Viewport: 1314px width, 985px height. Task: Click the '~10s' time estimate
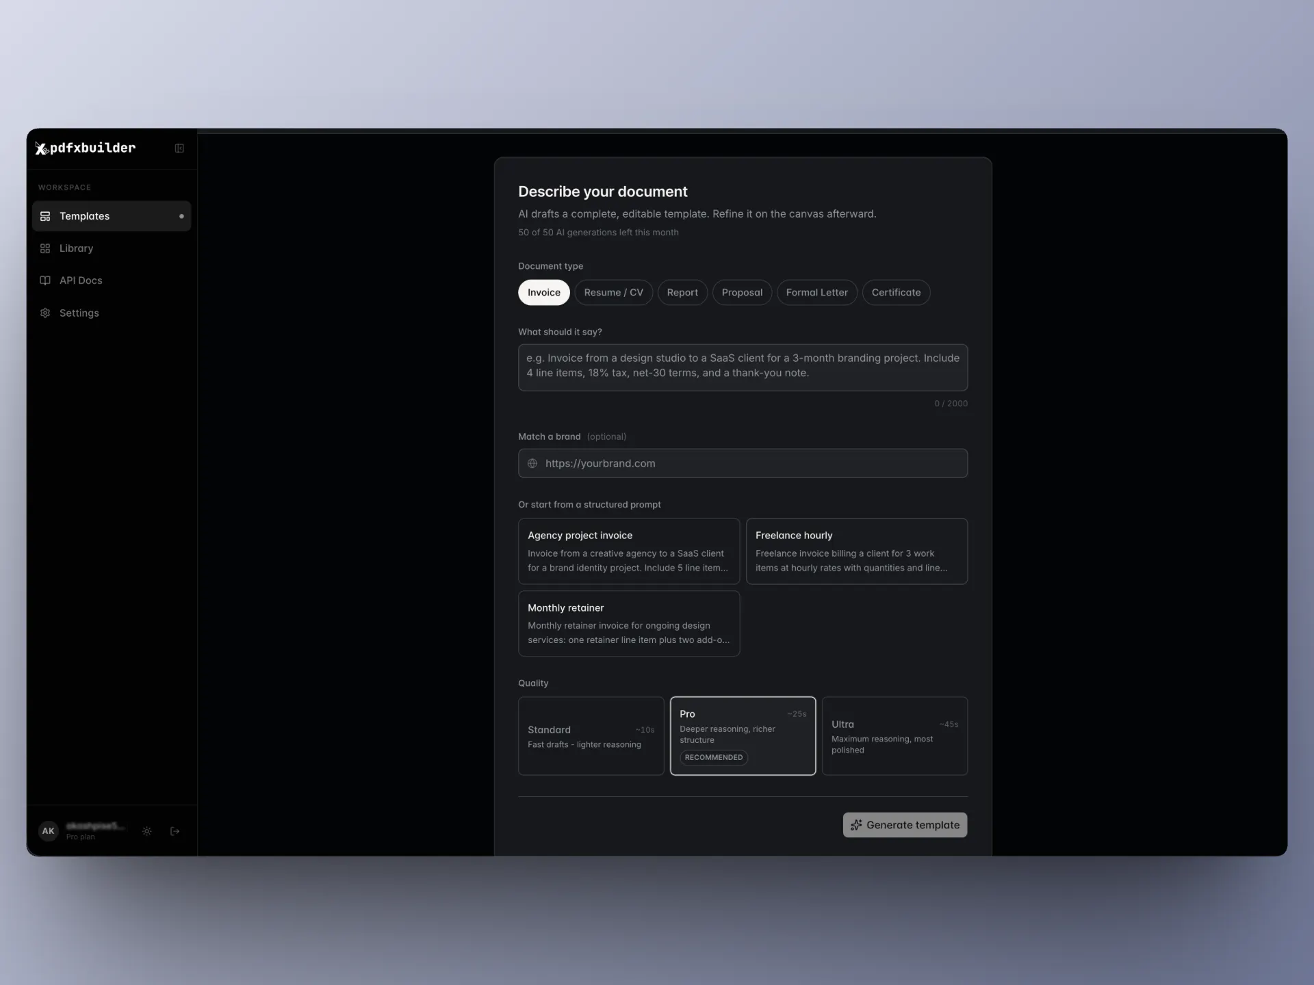[645, 730]
